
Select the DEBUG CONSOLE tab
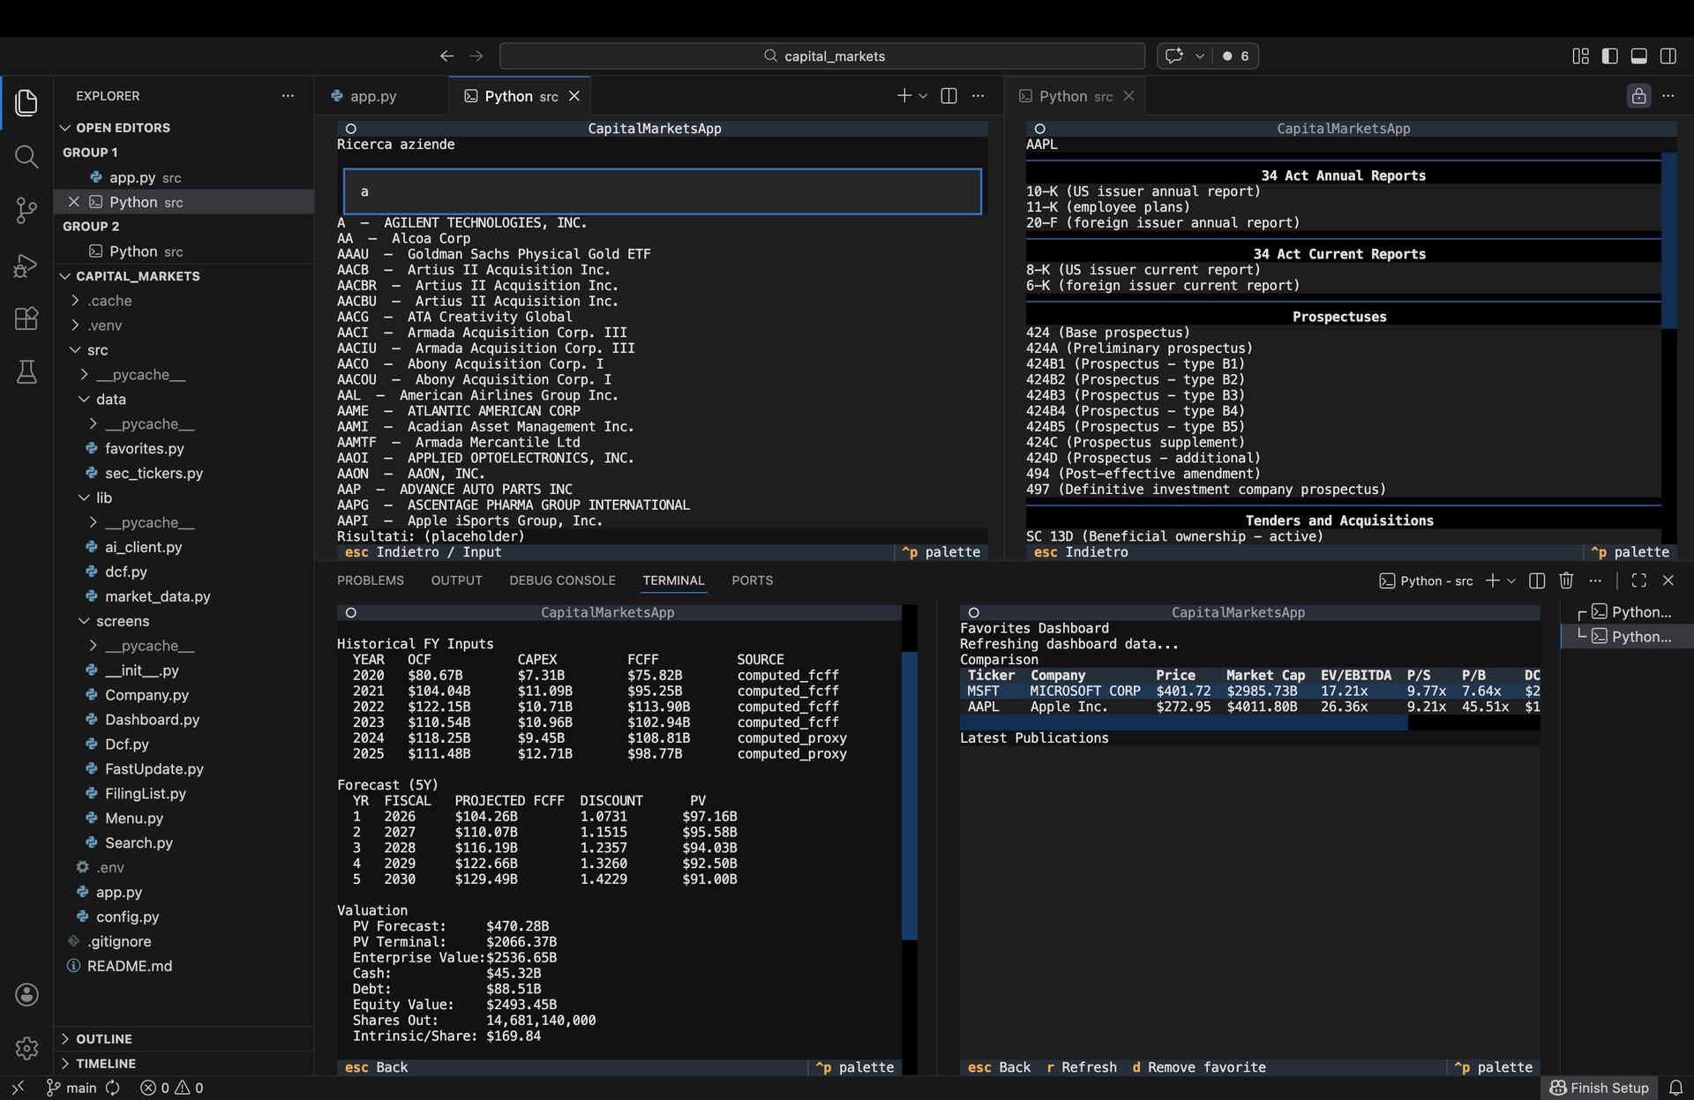click(562, 580)
